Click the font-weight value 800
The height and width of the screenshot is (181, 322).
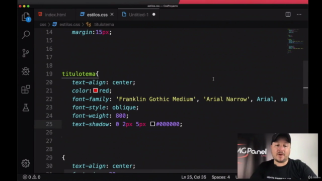pos(121,116)
